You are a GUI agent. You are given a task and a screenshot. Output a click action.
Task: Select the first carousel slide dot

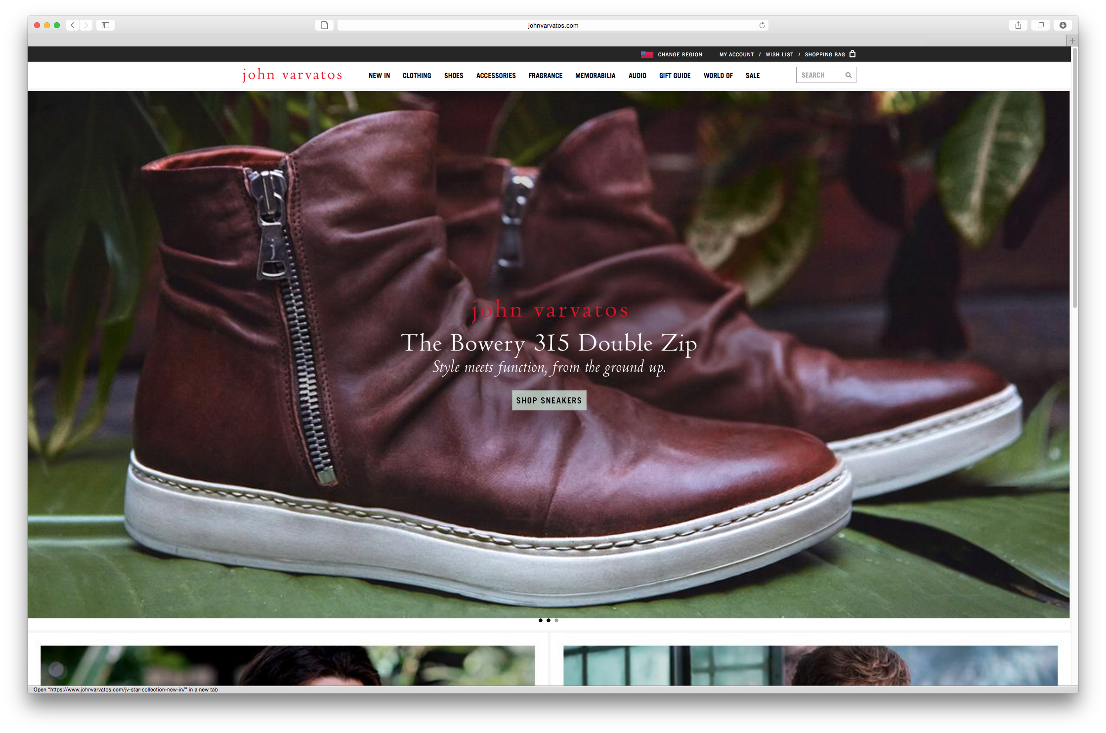tap(540, 620)
